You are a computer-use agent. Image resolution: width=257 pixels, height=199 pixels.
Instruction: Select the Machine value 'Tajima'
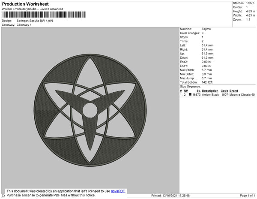(x=206, y=29)
